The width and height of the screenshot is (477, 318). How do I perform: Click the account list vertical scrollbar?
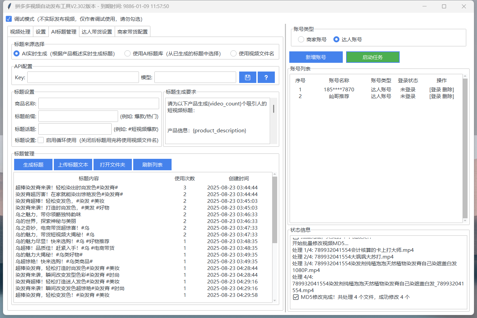pos(465,148)
